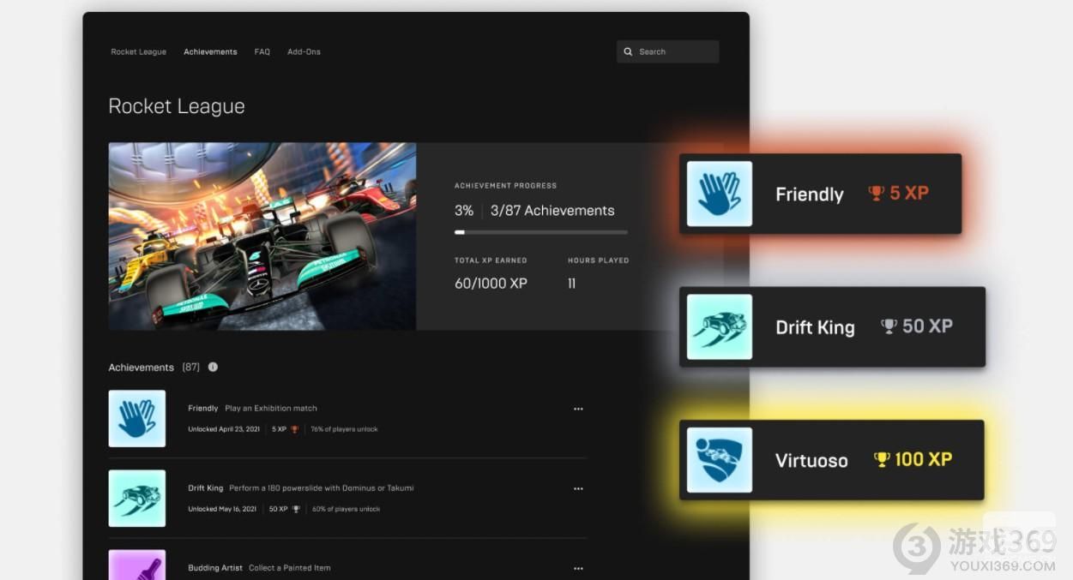Image resolution: width=1073 pixels, height=580 pixels.
Task: Click the bronze trophy on the Friendly card
Action: pos(877,194)
